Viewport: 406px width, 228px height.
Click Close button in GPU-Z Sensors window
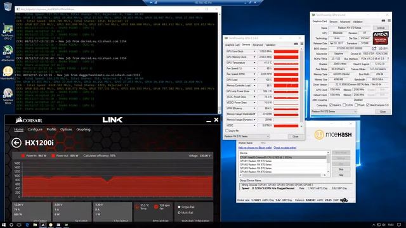click(x=295, y=137)
